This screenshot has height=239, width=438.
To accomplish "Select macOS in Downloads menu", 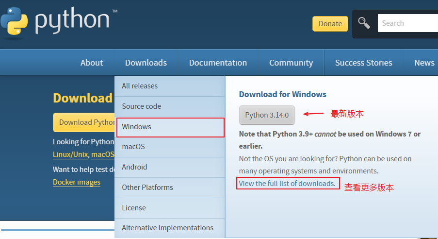I will pos(170,147).
